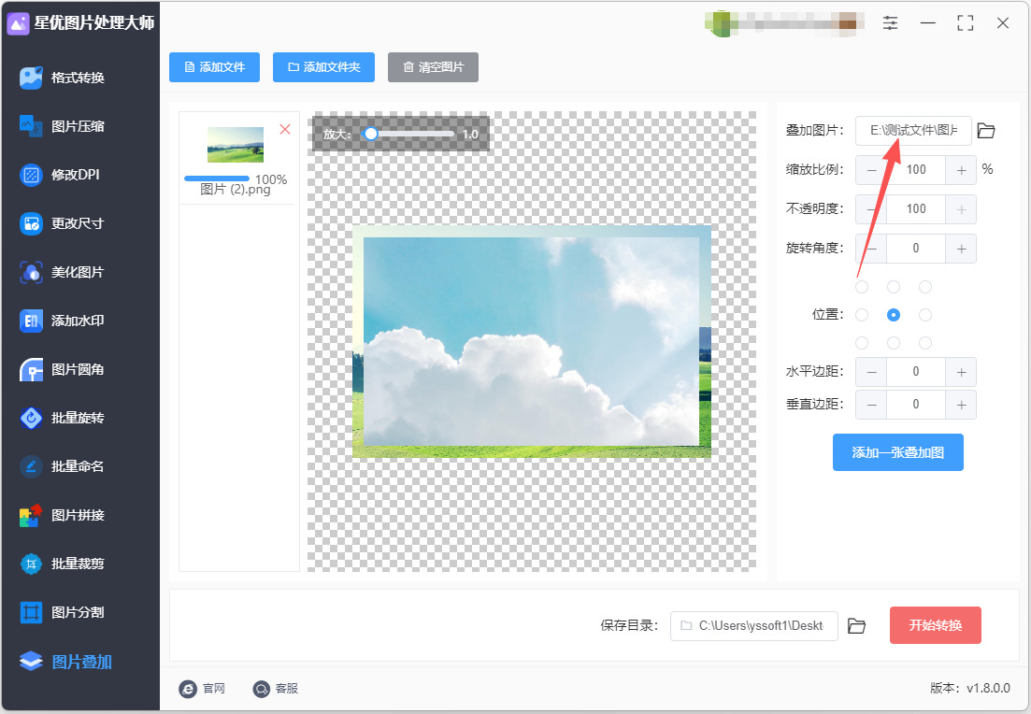1031x714 pixels.
Task: Select center position radio button
Action: (893, 315)
